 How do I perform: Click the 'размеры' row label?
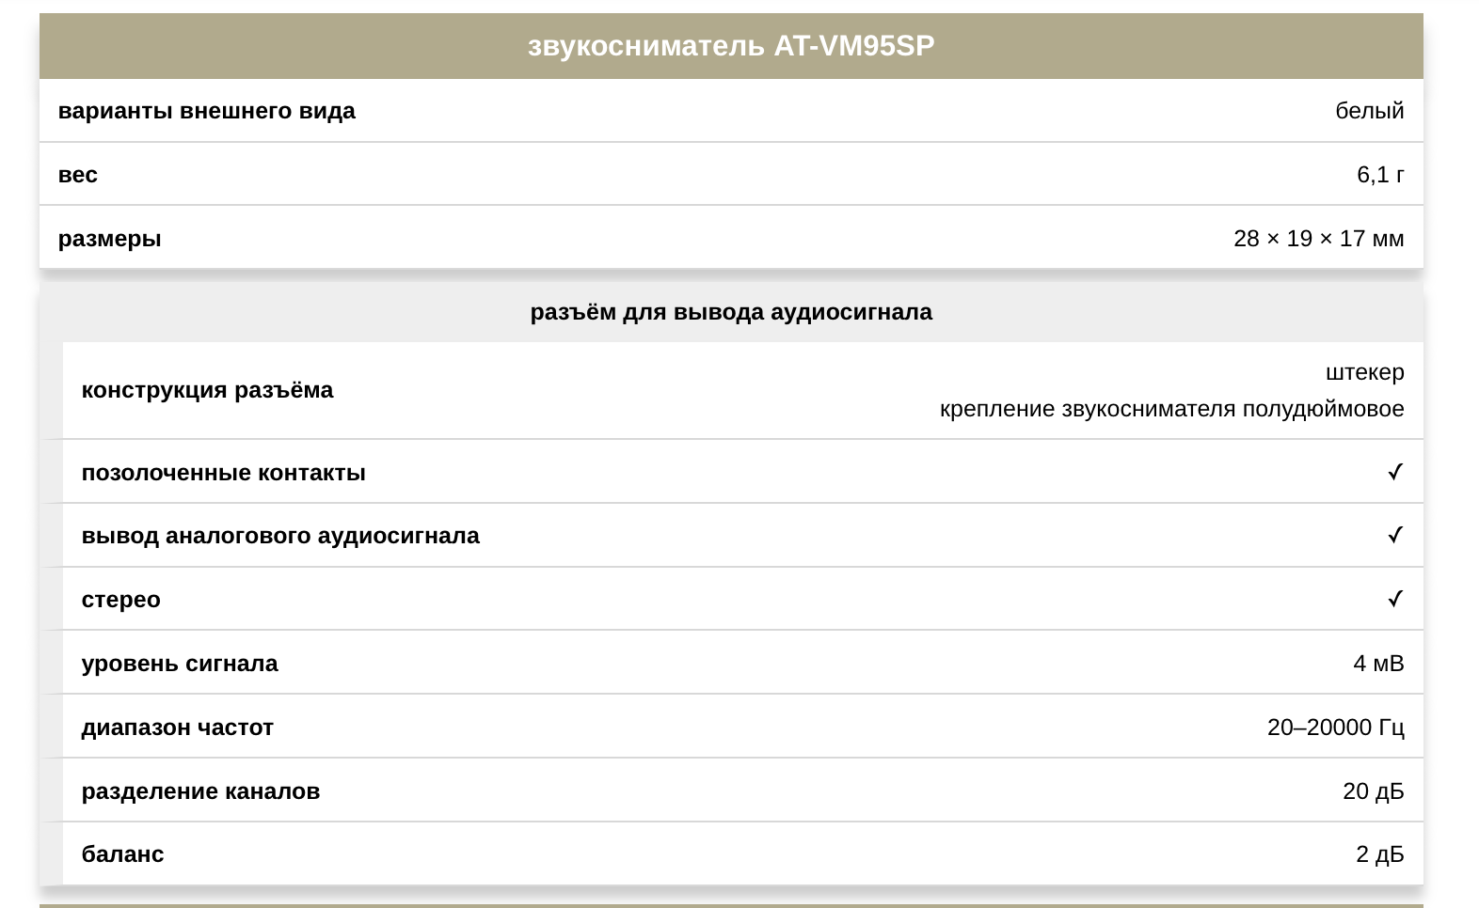click(110, 239)
